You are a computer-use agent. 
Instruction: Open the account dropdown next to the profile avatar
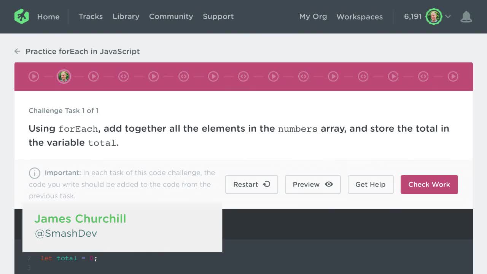(448, 17)
